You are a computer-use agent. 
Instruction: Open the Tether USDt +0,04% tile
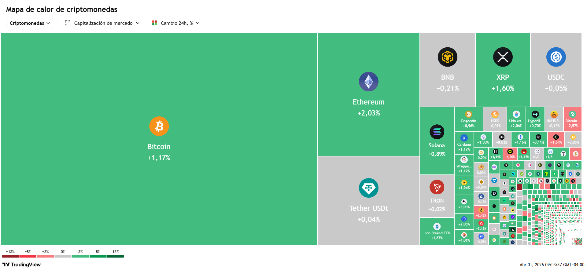click(368, 201)
